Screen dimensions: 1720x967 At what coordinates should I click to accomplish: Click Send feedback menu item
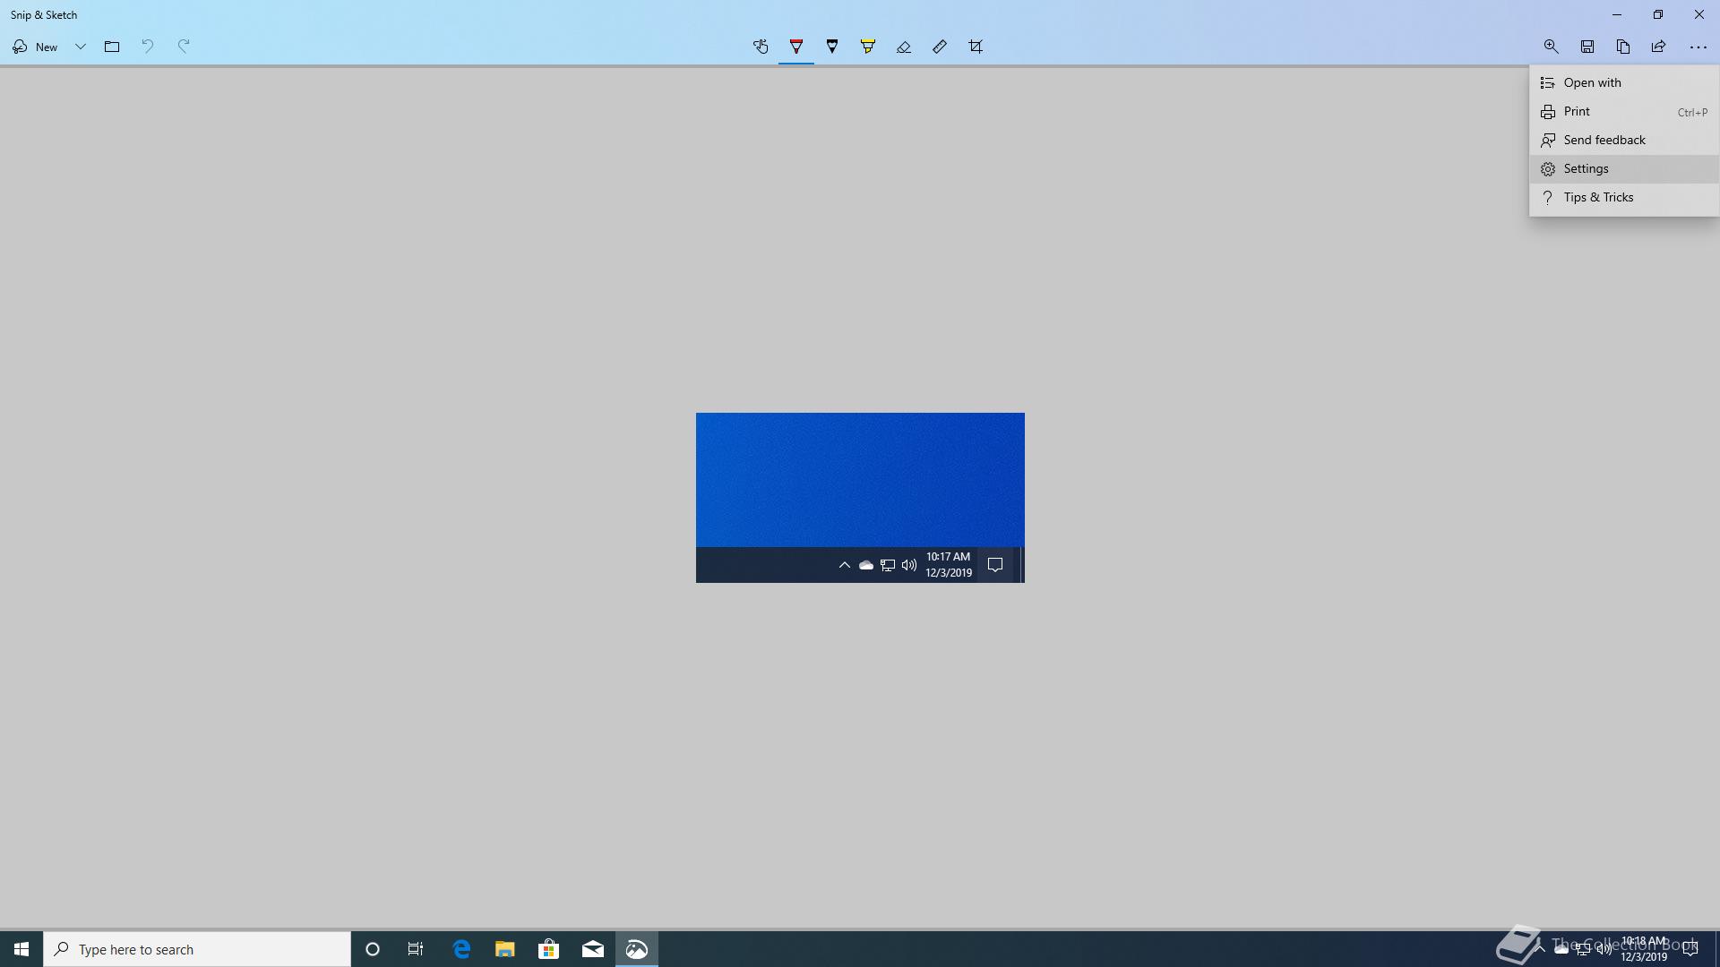point(1604,140)
